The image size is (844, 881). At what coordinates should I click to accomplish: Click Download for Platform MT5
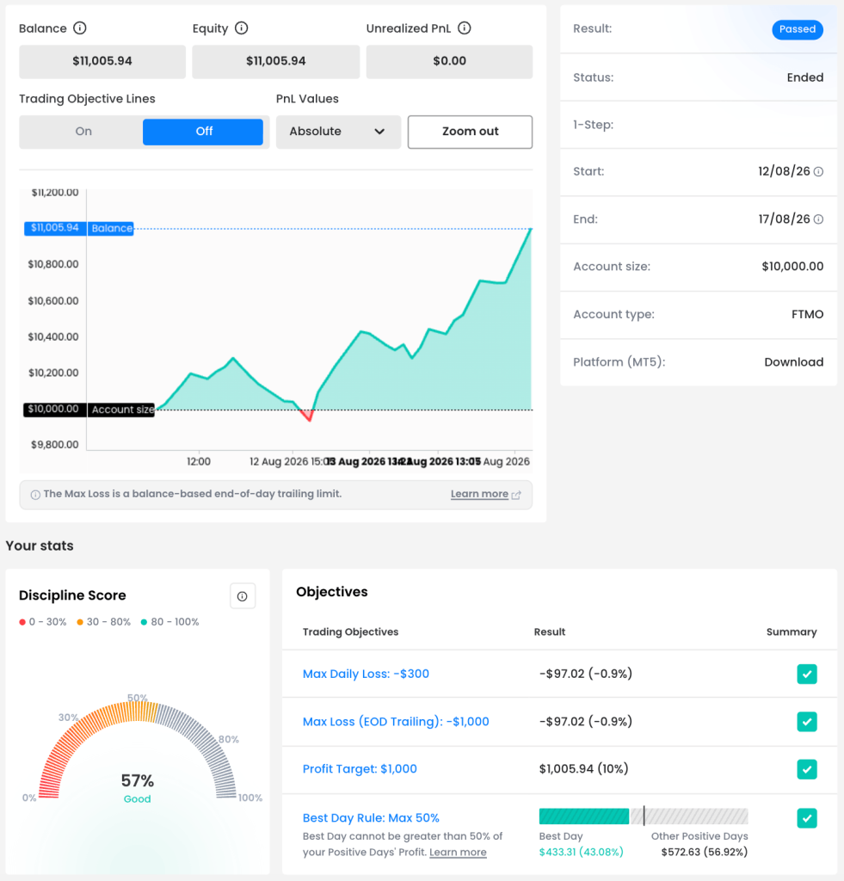click(793, 362)
